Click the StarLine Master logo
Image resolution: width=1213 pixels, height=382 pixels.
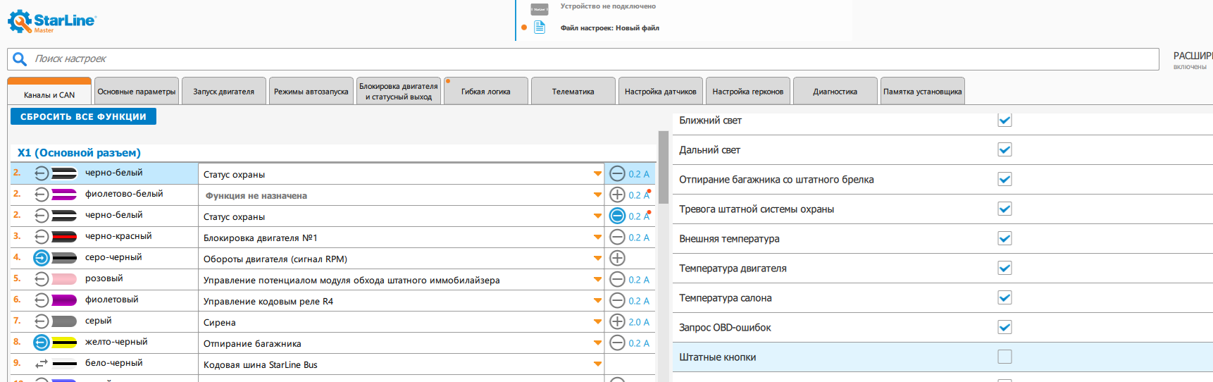(51, 21)
